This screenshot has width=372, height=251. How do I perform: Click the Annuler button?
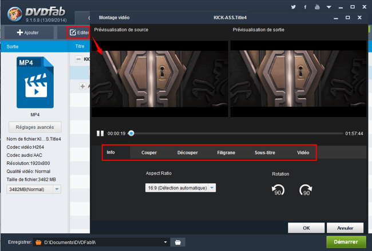tap(345, 228)
